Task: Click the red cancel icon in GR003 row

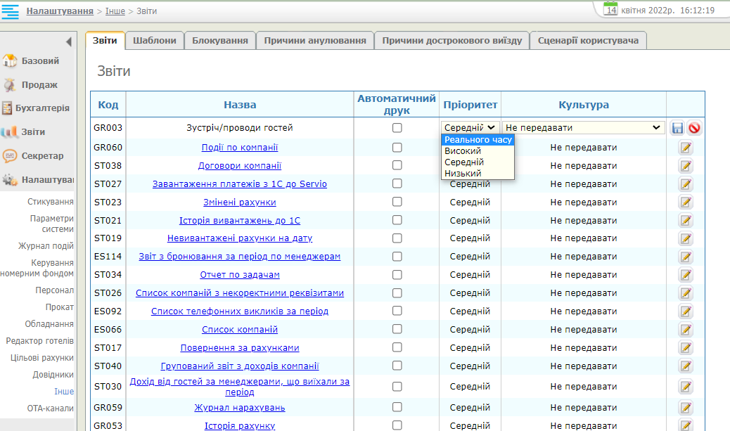Action: [x=694, y=128]
